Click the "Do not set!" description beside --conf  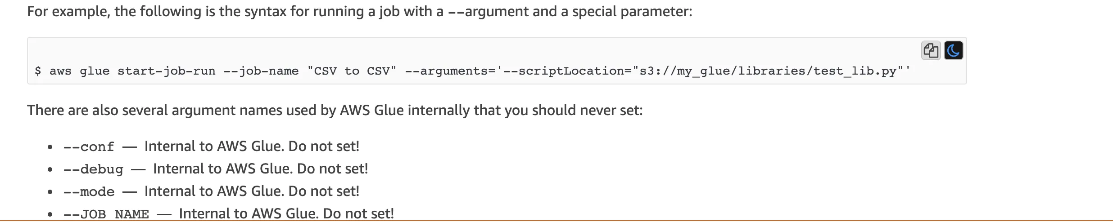coord(323,147)
